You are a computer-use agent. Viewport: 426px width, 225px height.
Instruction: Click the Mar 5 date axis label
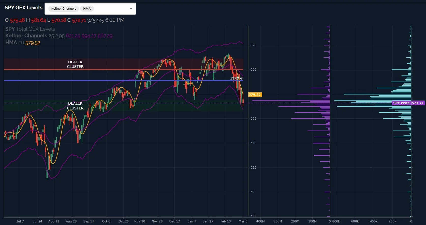(x=243, y=221)
